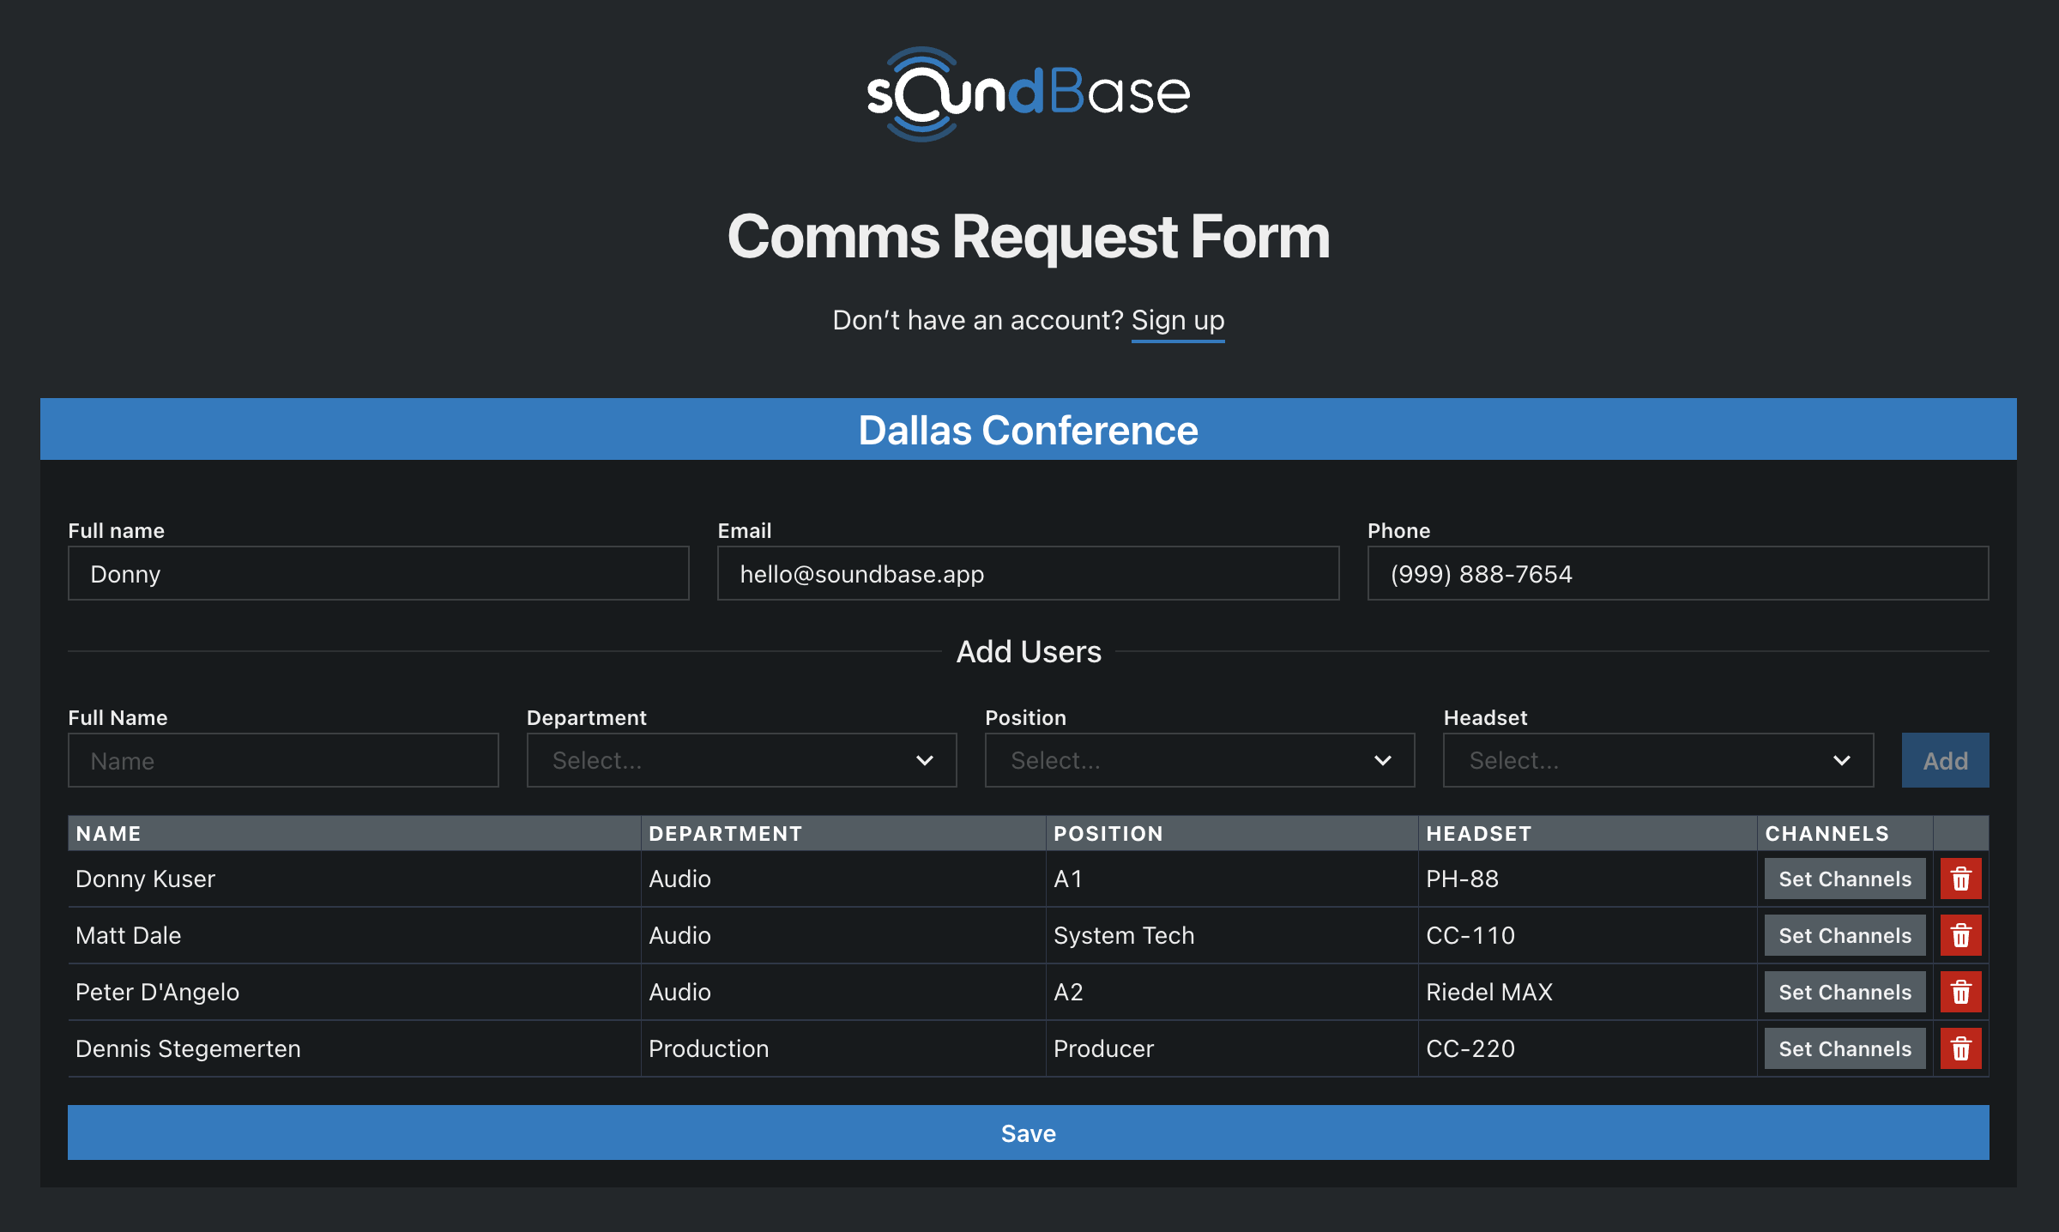This screenshot has height=1232, width=2059.
Task: Click the Add Users Name placeholder field
Action: click(283, 760)
